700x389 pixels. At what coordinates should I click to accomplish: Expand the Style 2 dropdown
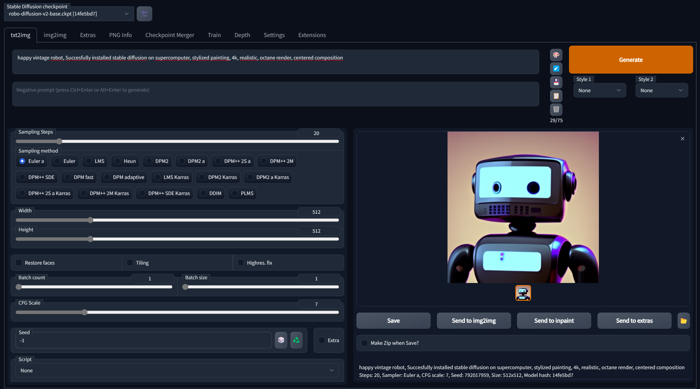[662, 90]
